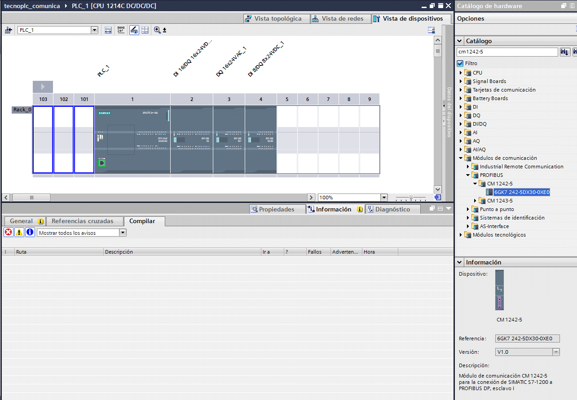Click the green PROFINET port on the CPU
Viewport: 577px width, 400px height.
[x=102, y=163]
